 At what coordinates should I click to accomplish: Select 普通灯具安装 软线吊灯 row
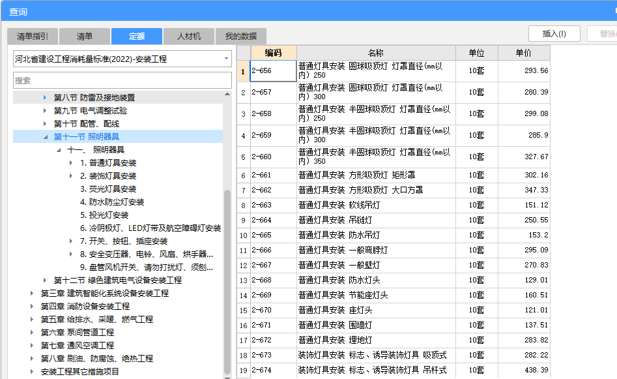pos(393,205)
